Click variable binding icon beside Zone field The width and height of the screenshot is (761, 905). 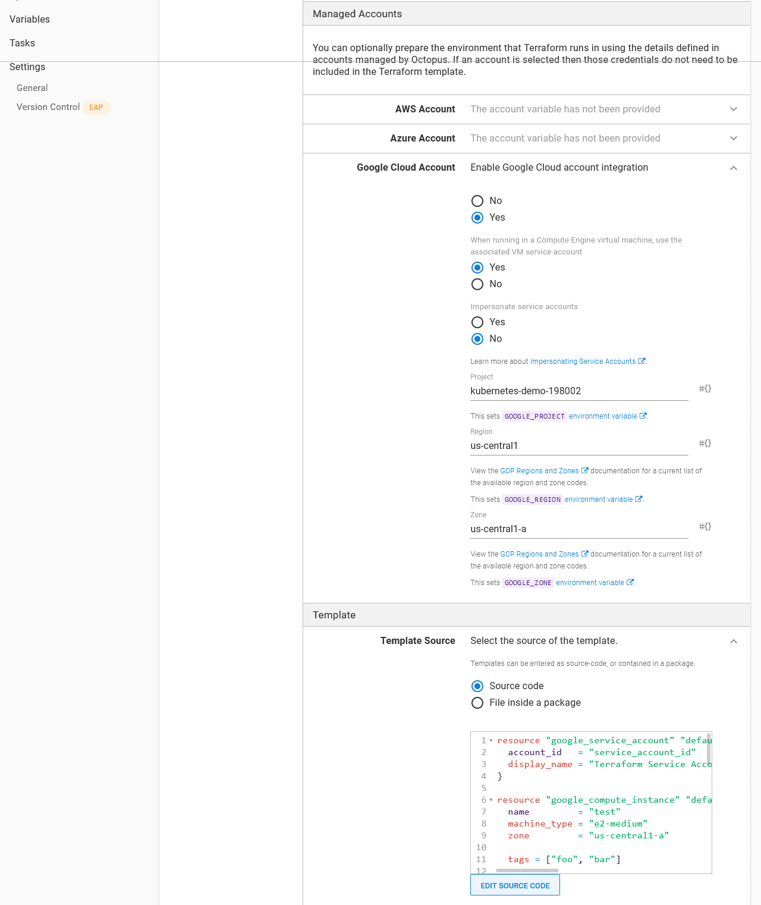(x=705, y=527)
